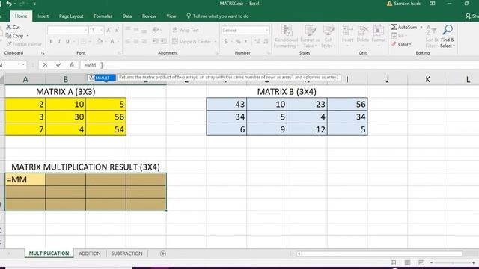Add new sheet with plus icon
479x269 pixels.
coord(163,253)
